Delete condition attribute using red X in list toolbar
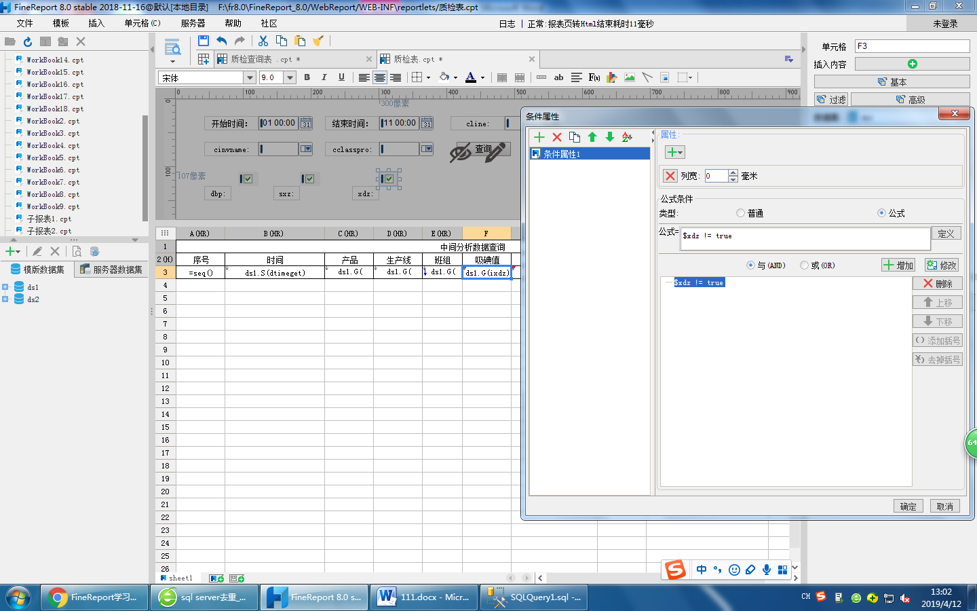 (x=557, y=137)
